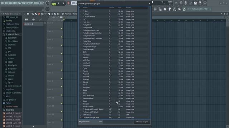Toggle favorite mark for Fruity Slicer
The image size is (229, 128).
(x=81, y=41)
